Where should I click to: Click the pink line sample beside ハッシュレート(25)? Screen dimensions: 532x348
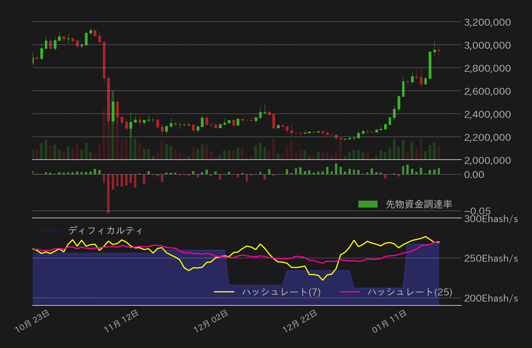pyautogui.click(x=351, y=291)
